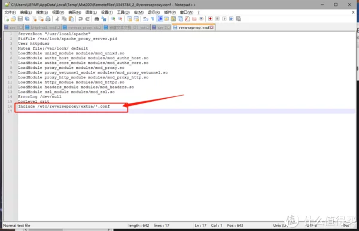Click the Paste clipboard toolbar icon
The height and width of the screenshot is (231, 359).
[x=71, y=19]
